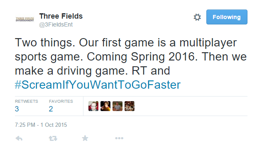Open the 7:25 PM - 1 Oct 2015 timestamp
Screen dimensions: 262x150
point(41,125)
